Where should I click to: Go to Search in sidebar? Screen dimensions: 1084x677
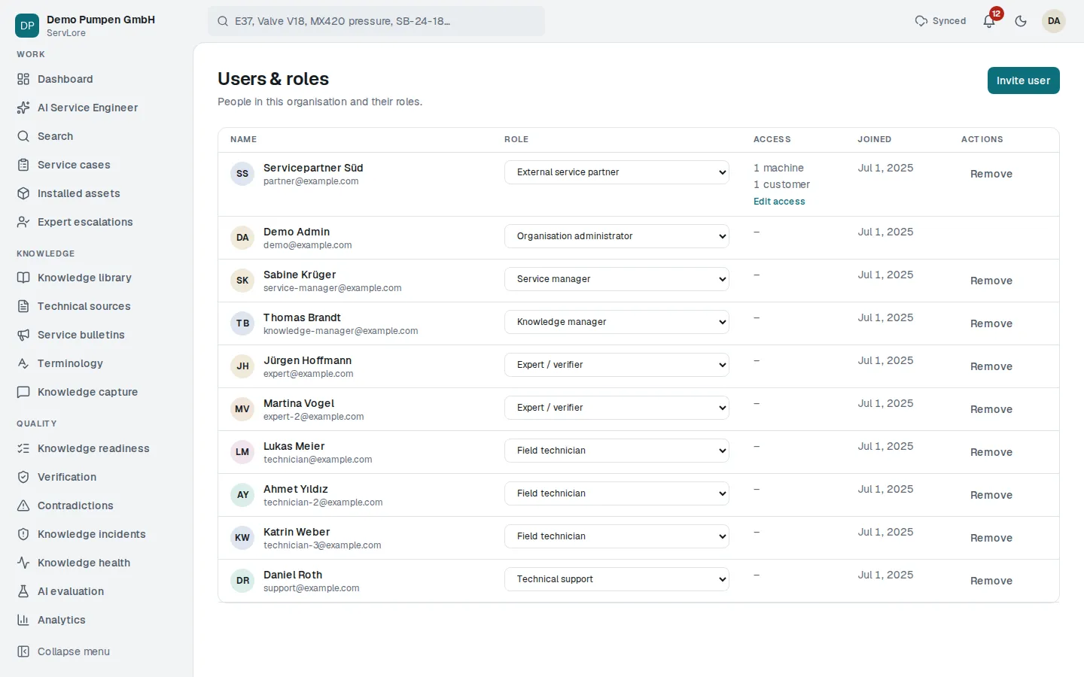pyautogui.click(x=96, y=136)
